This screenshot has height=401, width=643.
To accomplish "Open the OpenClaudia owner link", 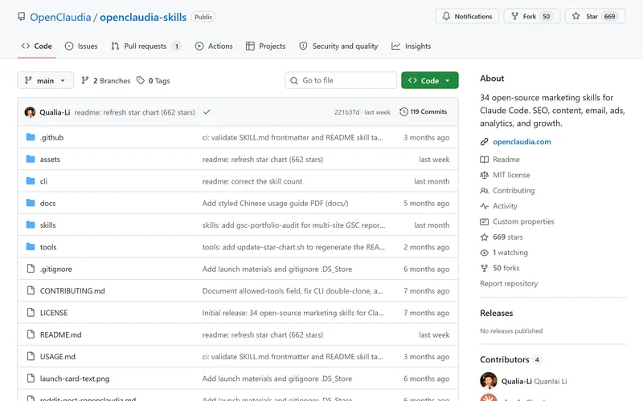I will (60, 17).
